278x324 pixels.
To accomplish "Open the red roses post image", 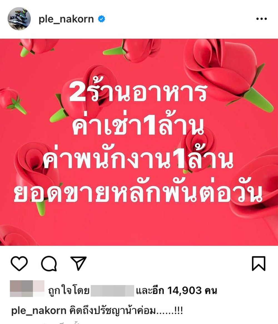I will [x=139, y=142].
